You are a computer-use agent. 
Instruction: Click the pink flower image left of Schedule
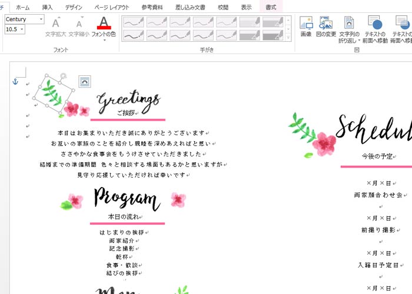(324, 143)
